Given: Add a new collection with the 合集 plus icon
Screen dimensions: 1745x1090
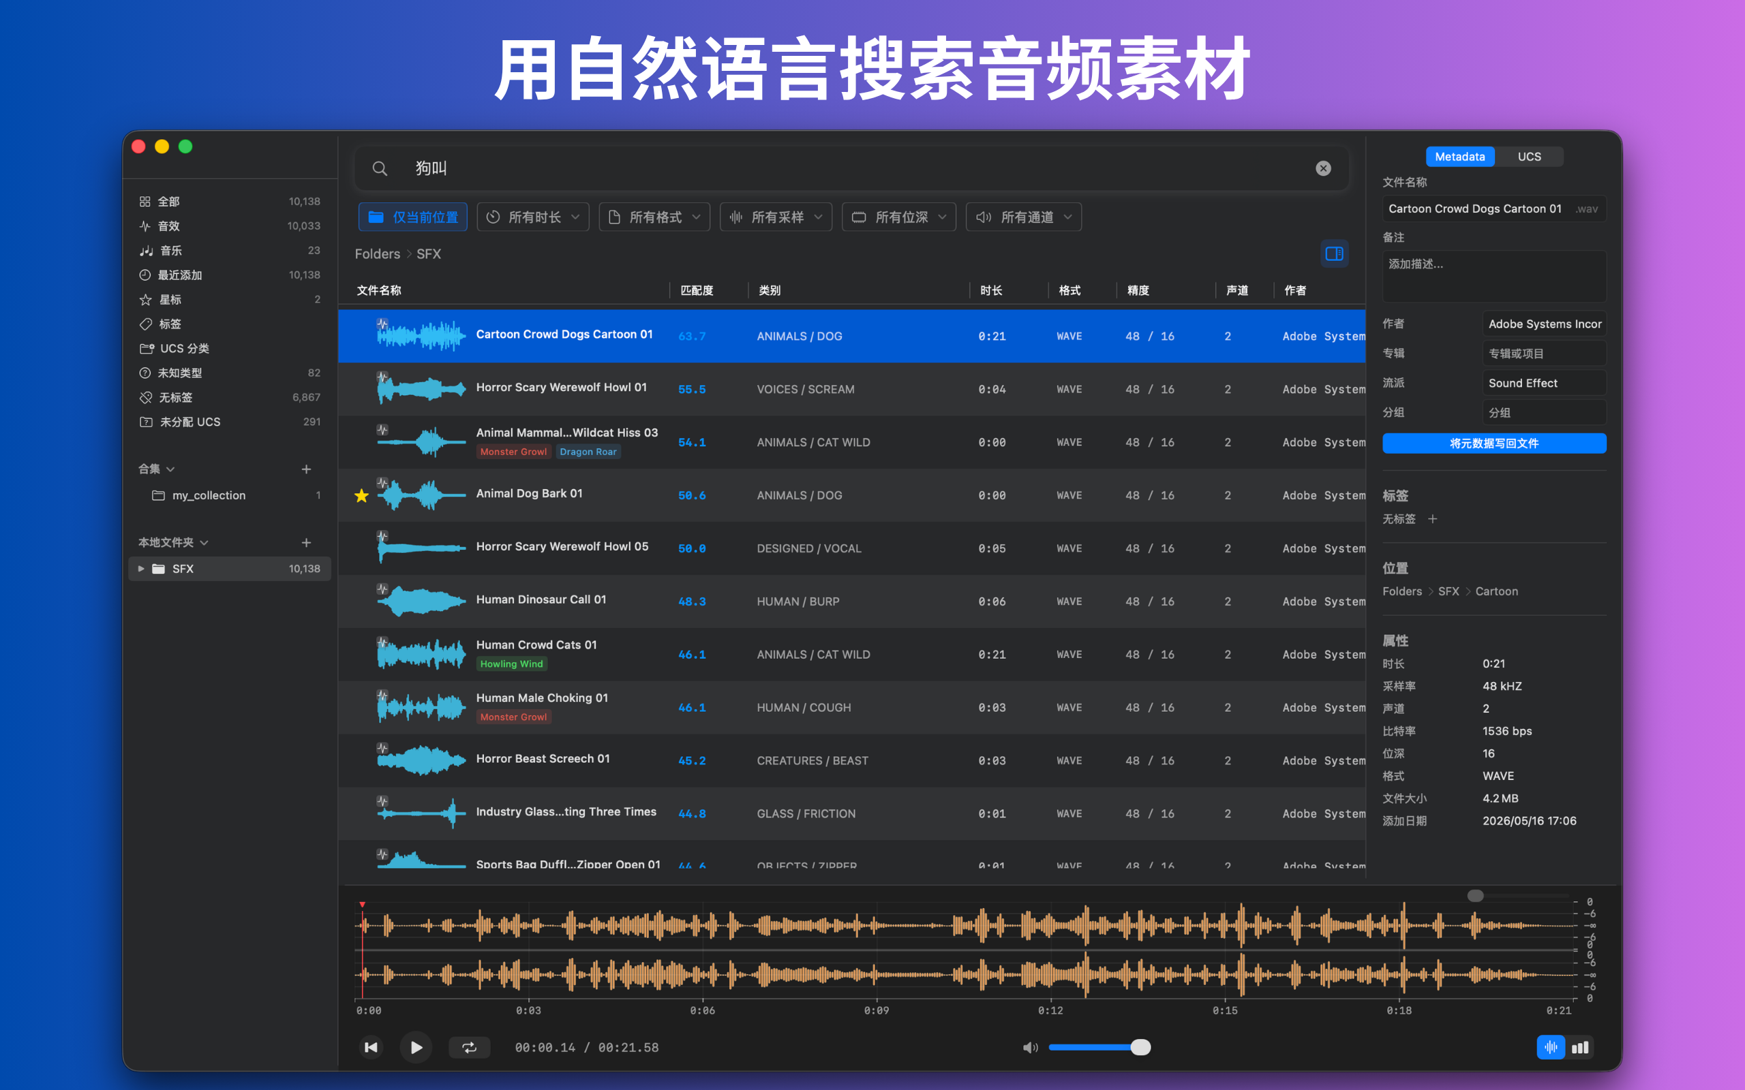Looking at the screenshot, I should click(307, 469).
